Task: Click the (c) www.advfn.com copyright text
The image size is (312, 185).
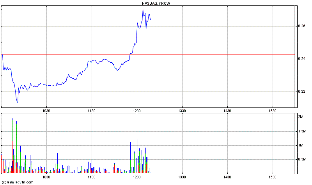Action: 18,182
